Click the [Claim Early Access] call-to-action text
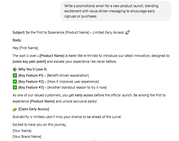 [34, 109]
